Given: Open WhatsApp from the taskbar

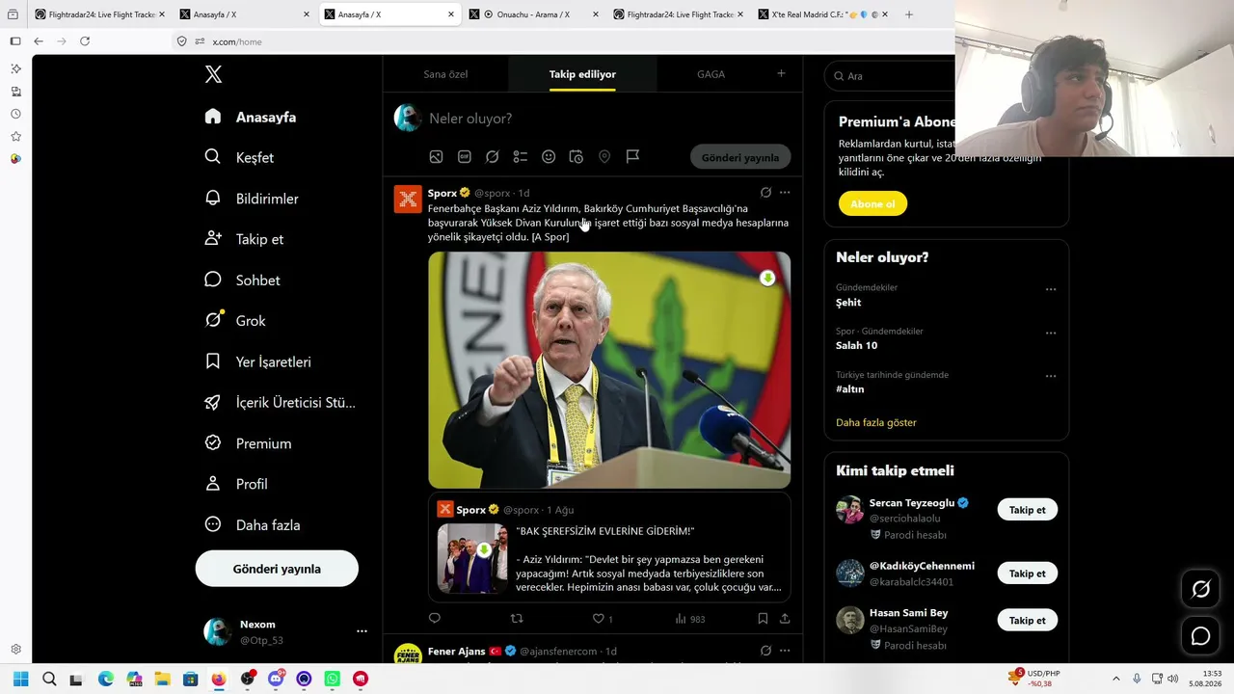Looking at the screenshot, I should point(332,679).
